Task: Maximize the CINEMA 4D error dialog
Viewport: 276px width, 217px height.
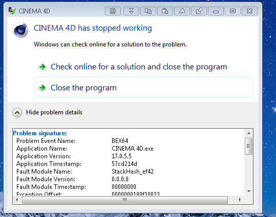Action: 232,11
